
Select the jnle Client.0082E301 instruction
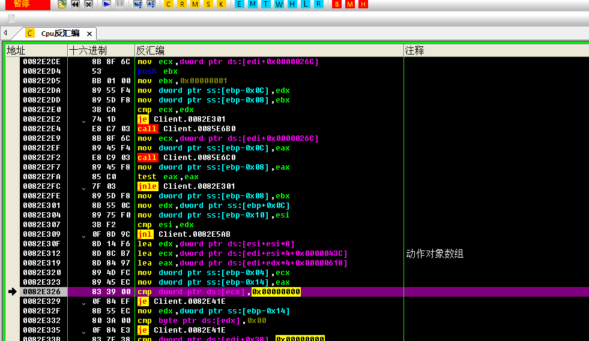(186, 186)
